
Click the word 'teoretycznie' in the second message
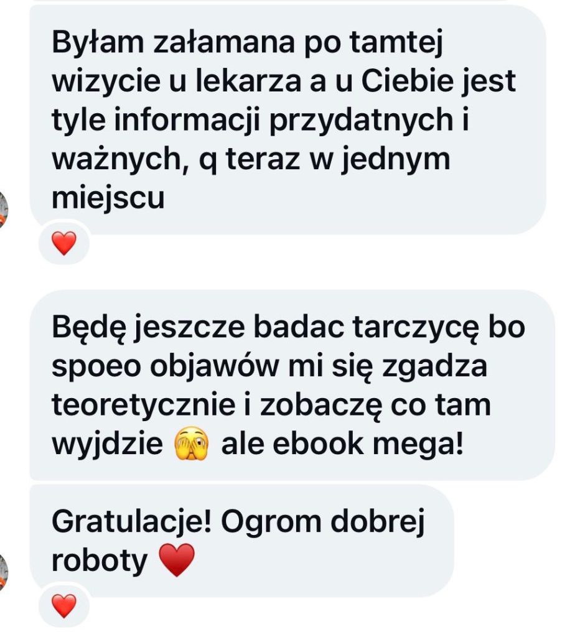[144, 406]
